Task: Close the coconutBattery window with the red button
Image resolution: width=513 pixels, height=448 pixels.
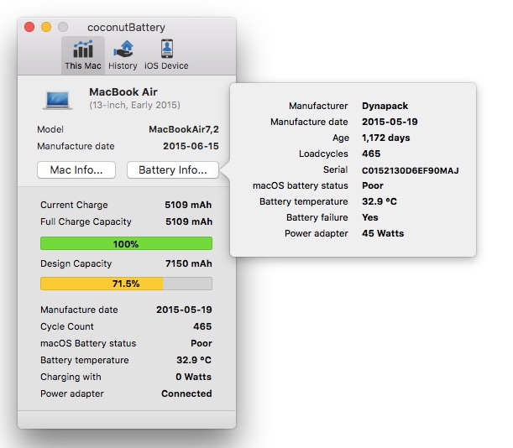Action: pos(29,27)
